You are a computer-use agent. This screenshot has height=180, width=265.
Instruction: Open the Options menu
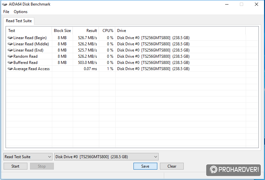(21, 12)
